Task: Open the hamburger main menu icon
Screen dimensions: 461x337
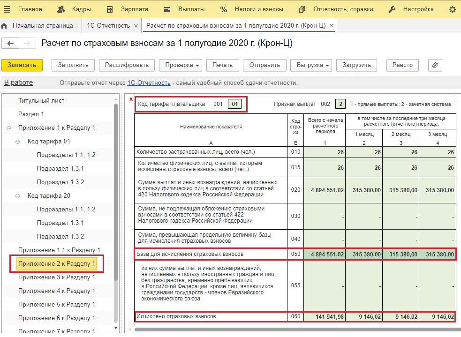Action: pyautogui.click(x=7, y=9)
